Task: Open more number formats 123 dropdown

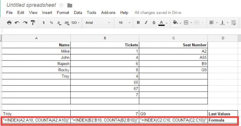Action: [75, 23]
